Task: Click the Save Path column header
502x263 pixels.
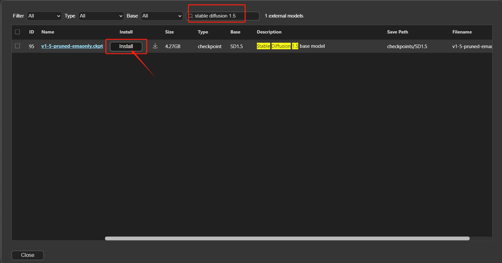Action: coord(397,32)
